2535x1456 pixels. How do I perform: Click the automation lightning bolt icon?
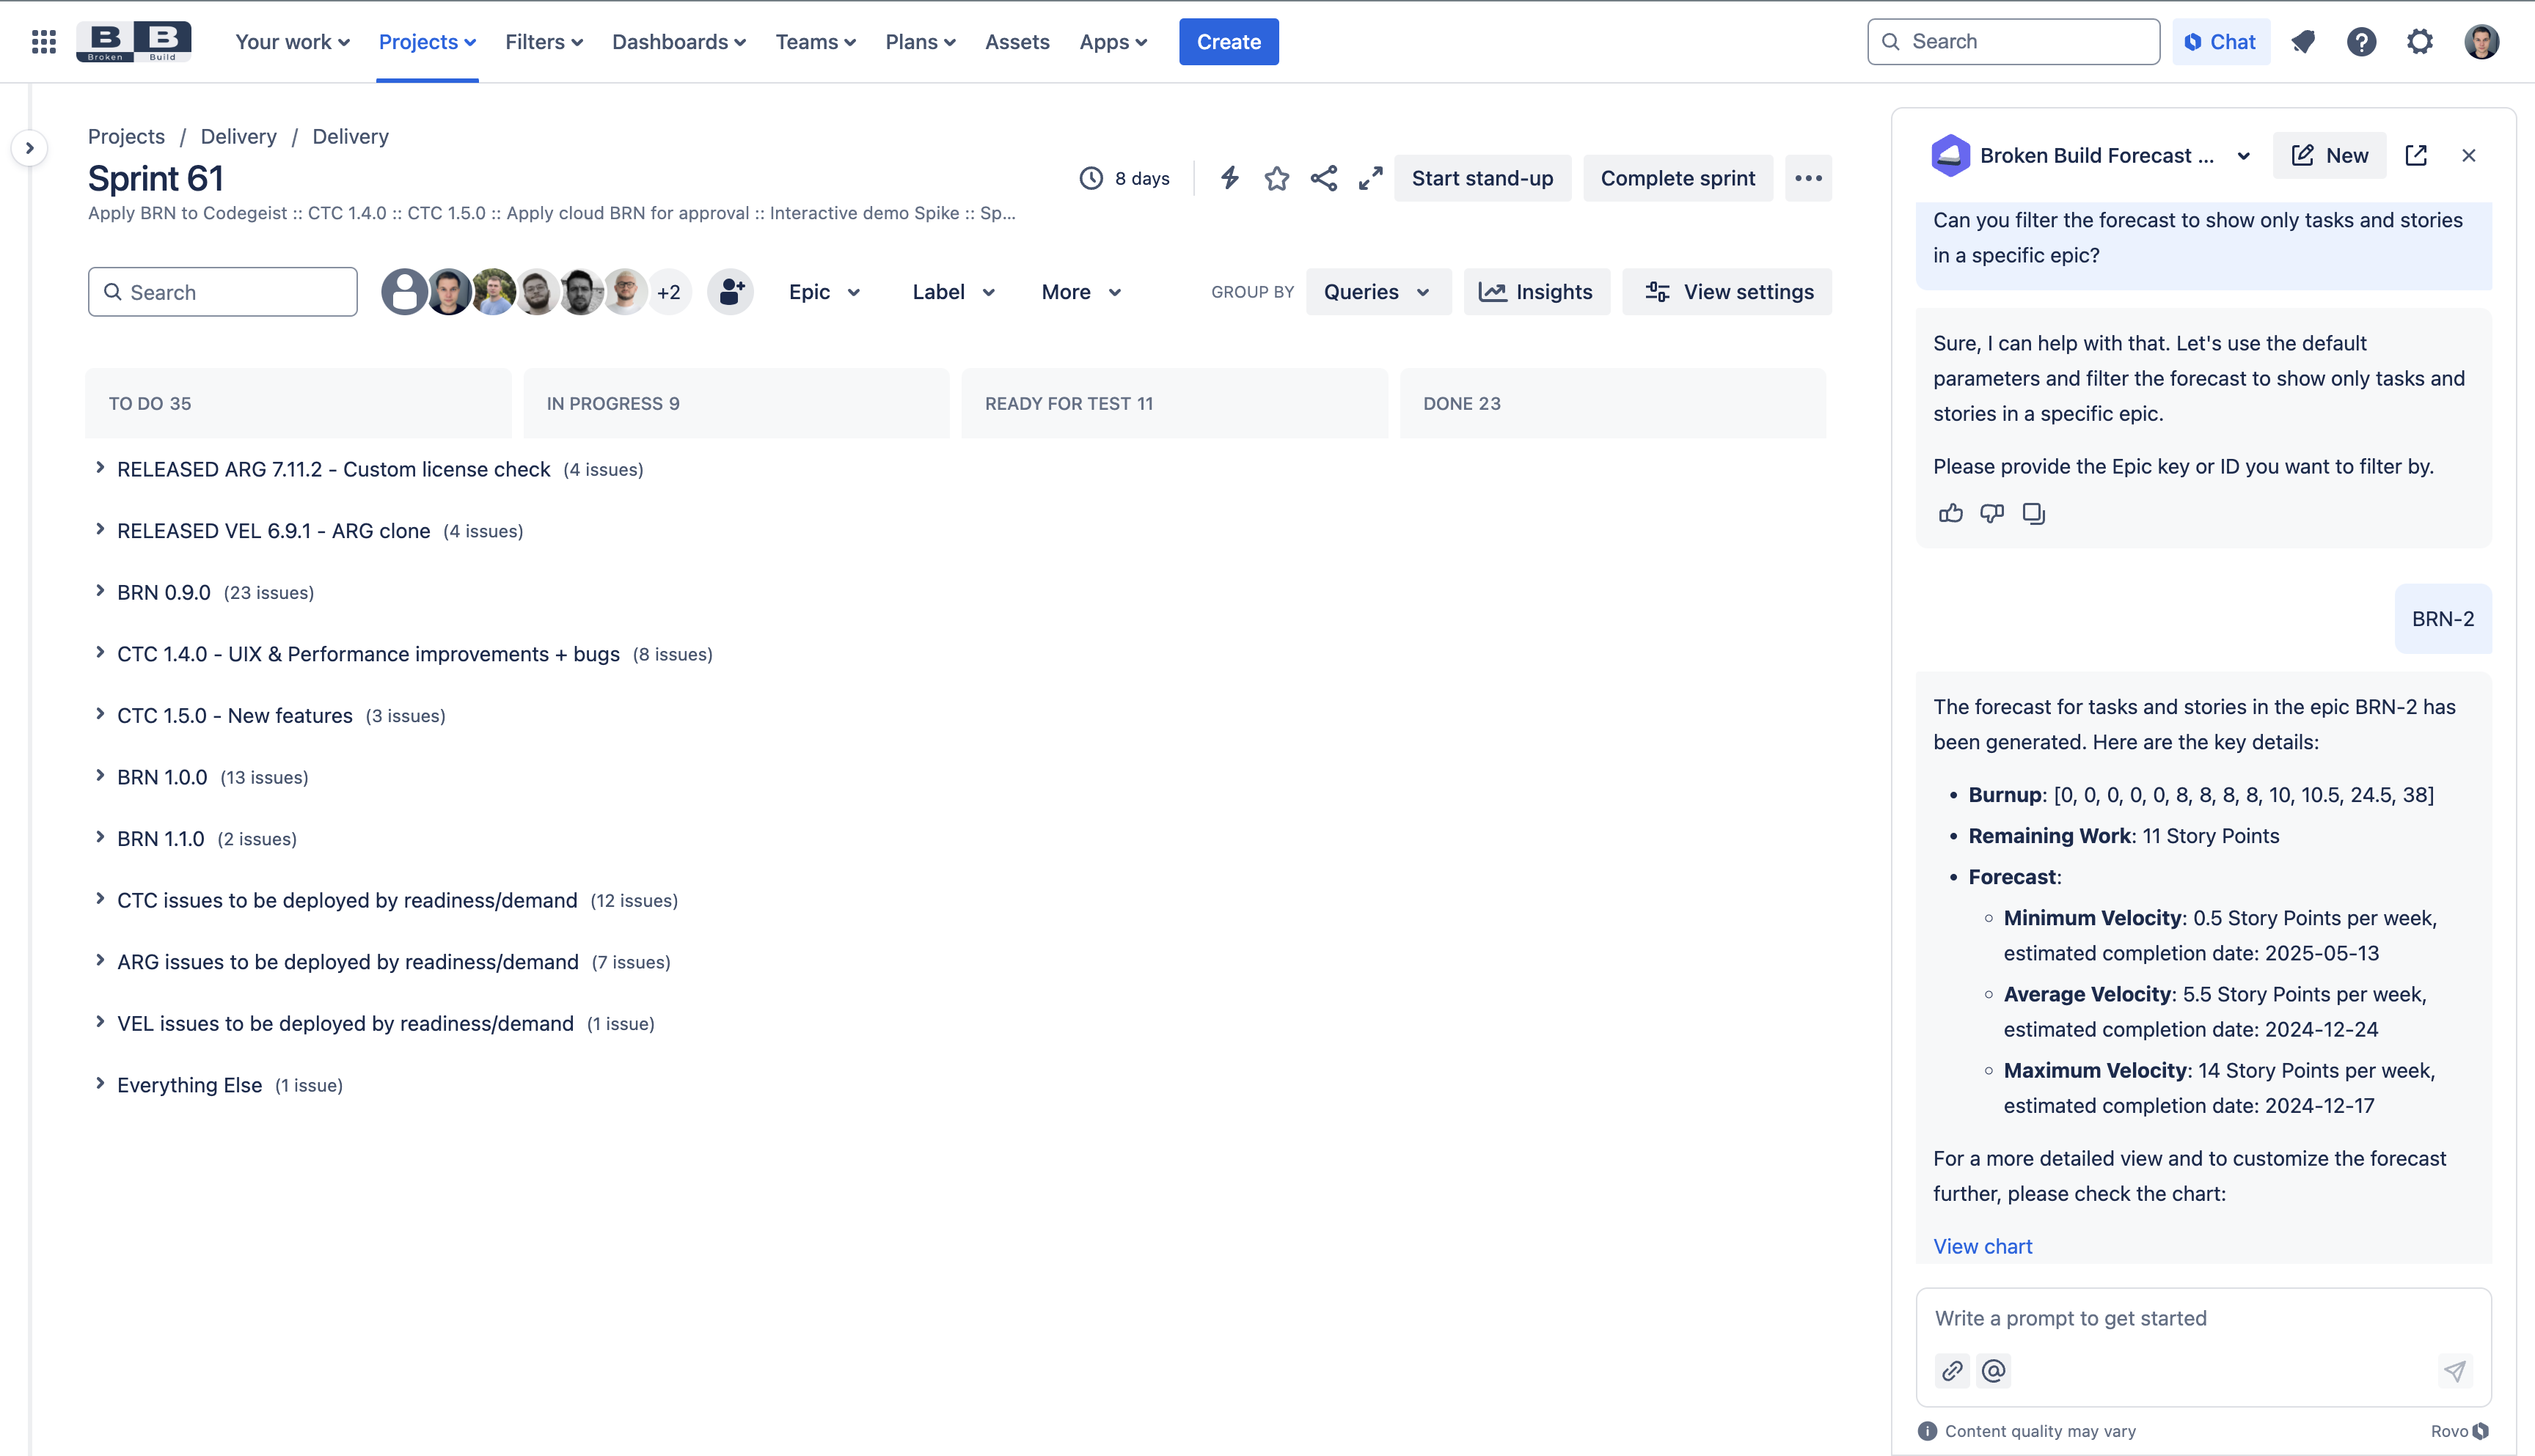tap(1229, 178)
